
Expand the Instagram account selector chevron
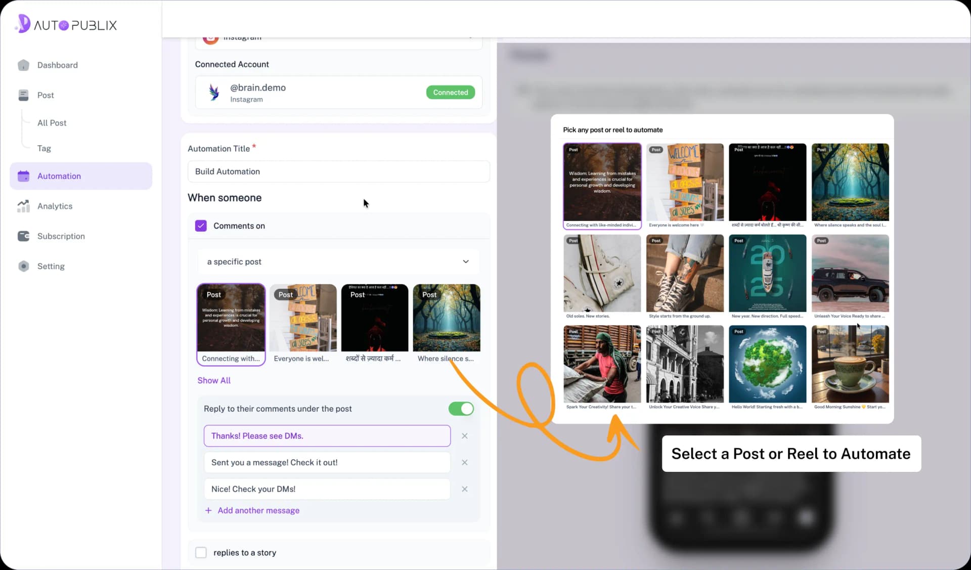[472, 37]
